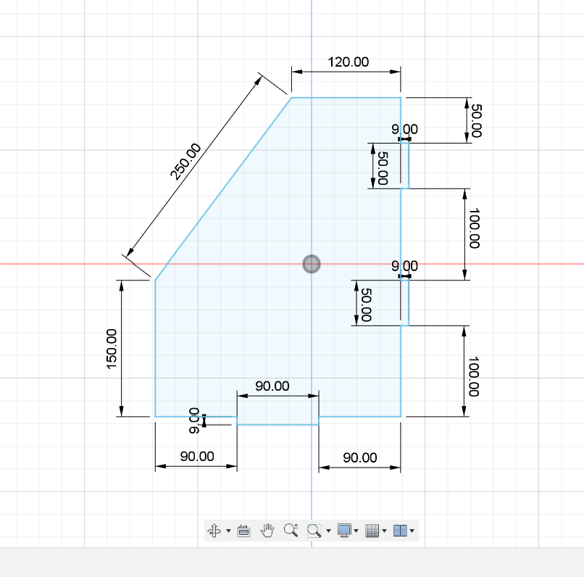Select the bottom 9.00 notch depth dimension

[193, 420]
